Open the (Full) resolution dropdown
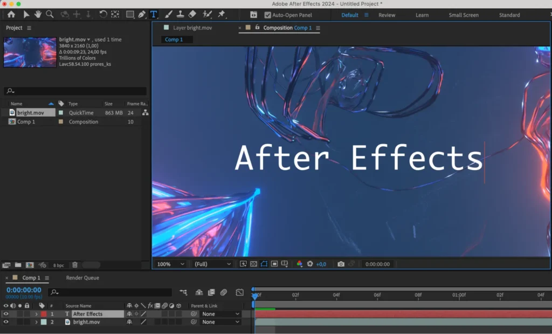The image size is (552, 334). coord(212,264)
